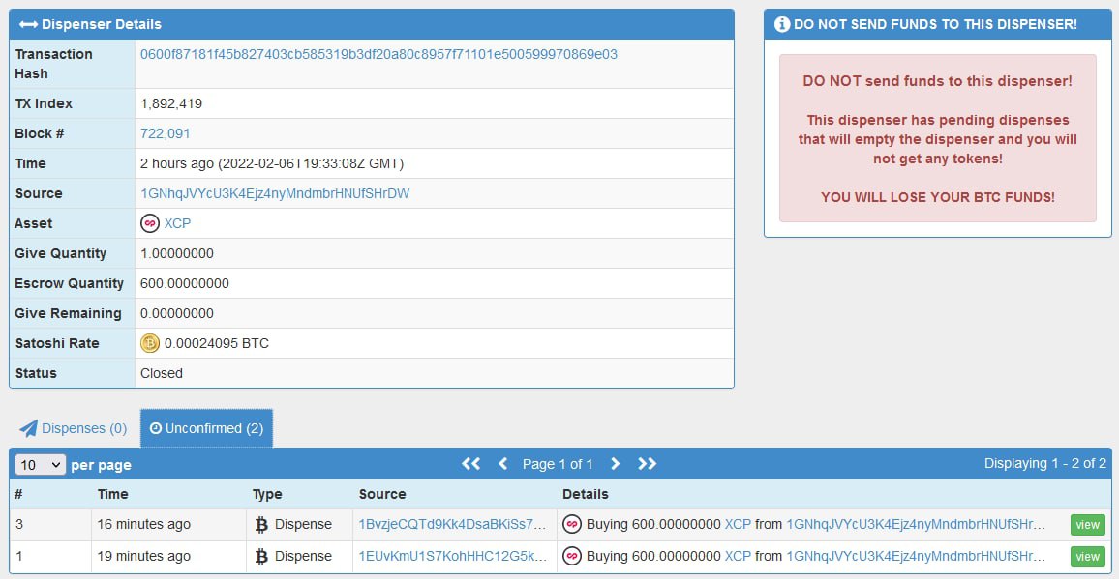Viewport: 1119px width, 579px height.
Task: Click the Source column header
Action: click(382, 493)
